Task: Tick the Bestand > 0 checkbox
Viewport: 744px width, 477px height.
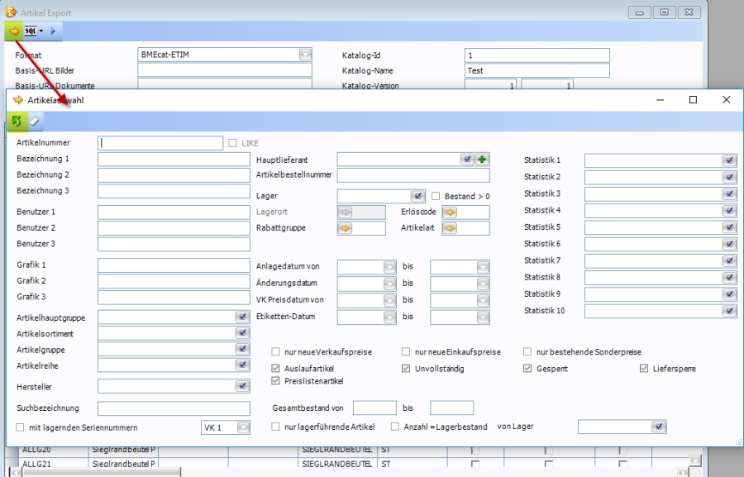Action: (436, 196)
